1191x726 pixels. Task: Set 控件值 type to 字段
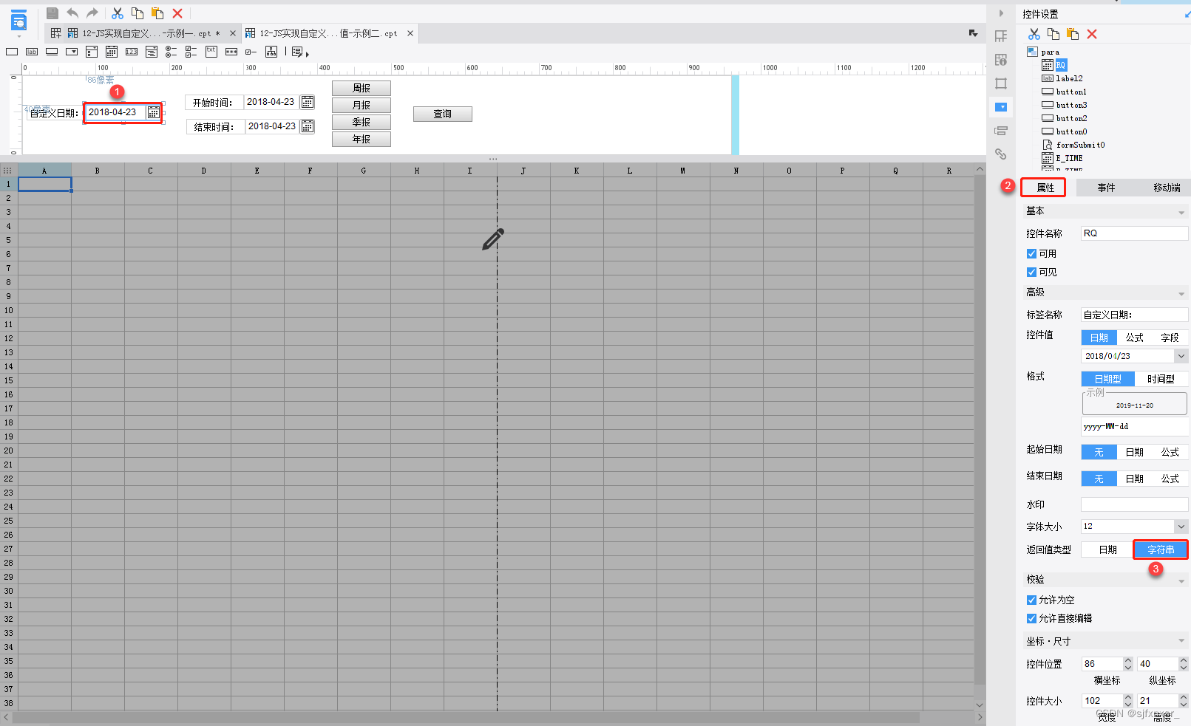coord(1170,338)
